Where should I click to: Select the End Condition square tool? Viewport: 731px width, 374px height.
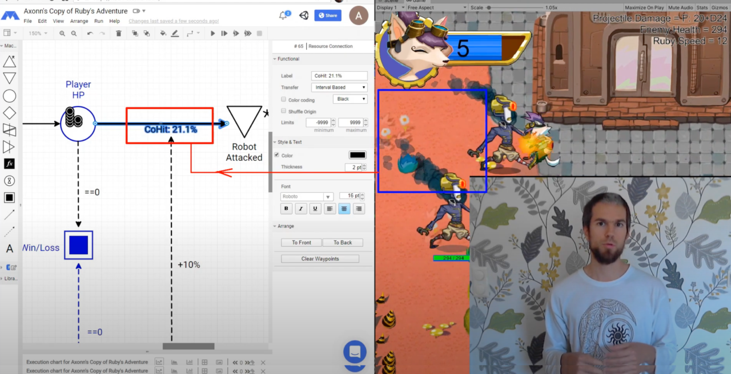[9, 198]
